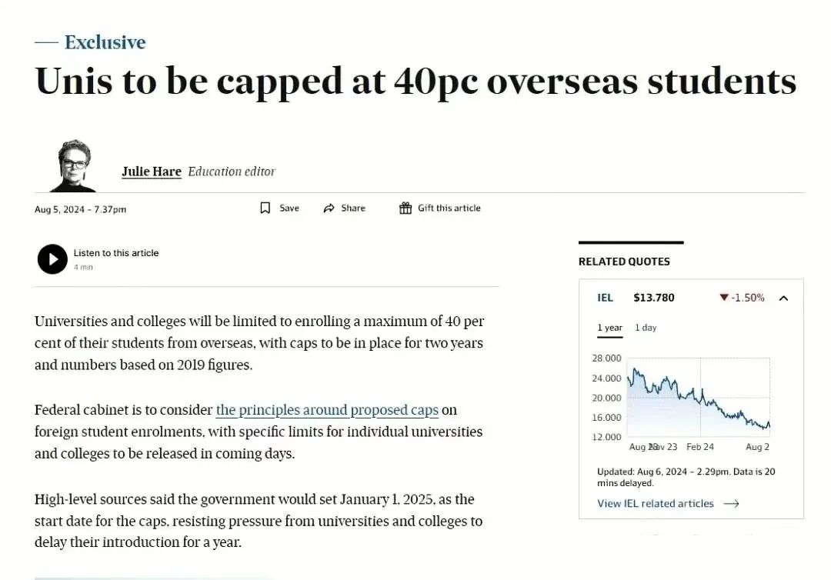Click the arrow next to IEL related articles
This screenshot has width=831, height=580.
(x=732, y=503)
